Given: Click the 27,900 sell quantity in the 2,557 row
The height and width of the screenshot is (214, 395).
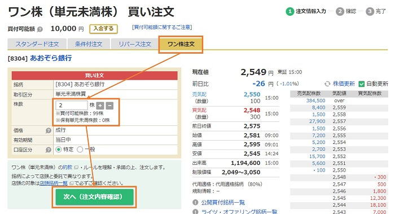Looking at the screenshot, I should (x=317, y=121).
